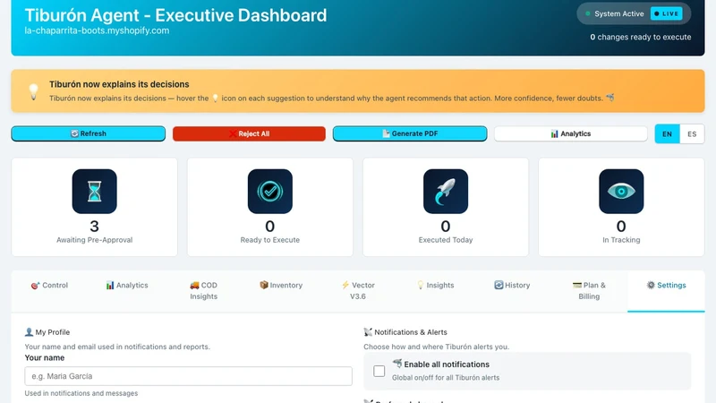Viewport: 716px width, 403px height.
Task: Switch to the Vector V3.6 tab
Action: point(358,290)
